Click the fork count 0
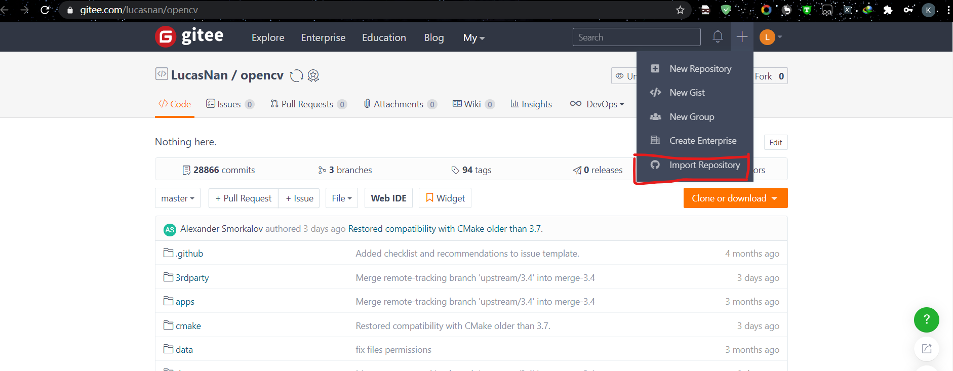 (781, 76)
